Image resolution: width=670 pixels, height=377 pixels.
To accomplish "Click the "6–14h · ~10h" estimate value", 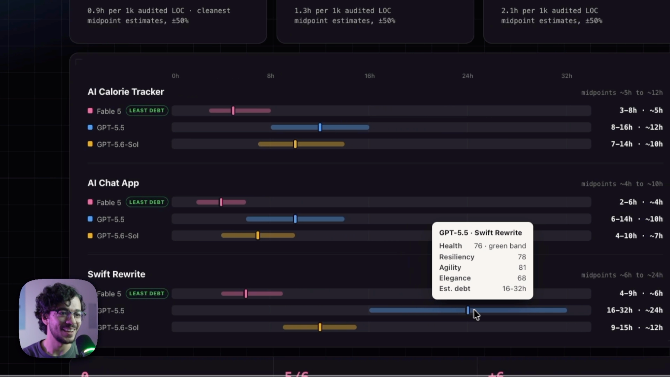I will point(637,219).
